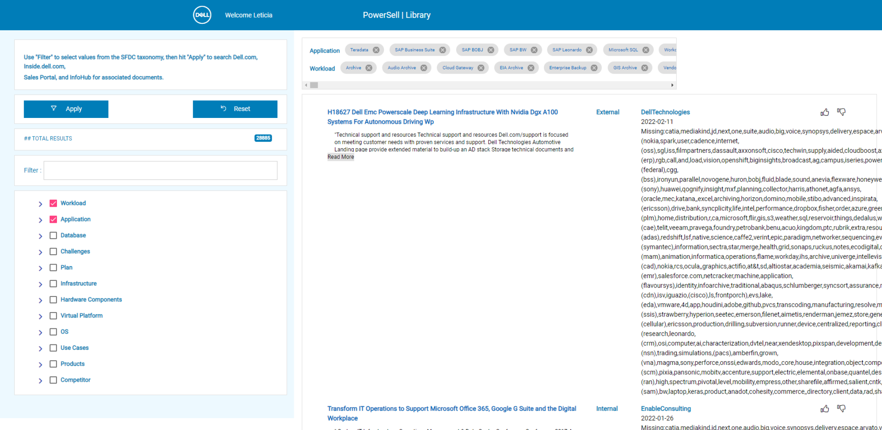Image resolution: width=882 pixels, height=430 pixels.
Task: Remove the Cloud Gateway workload chip
Action: [x=481, y=68]
